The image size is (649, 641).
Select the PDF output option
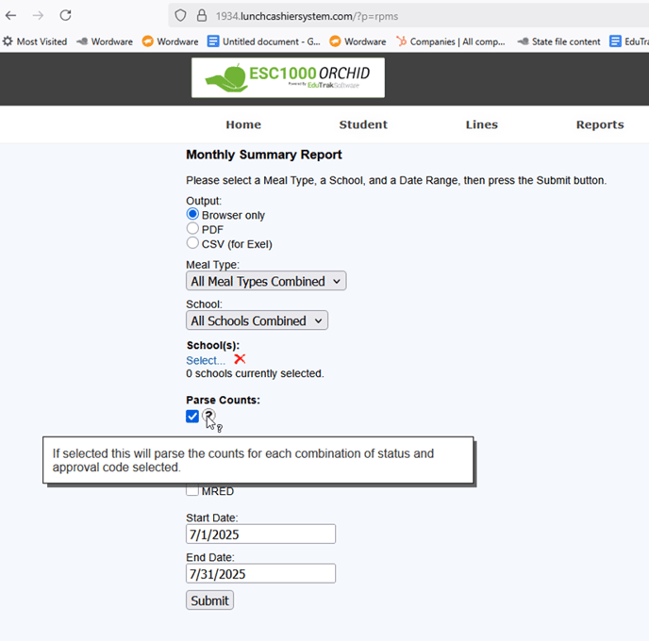pos(192,229)
